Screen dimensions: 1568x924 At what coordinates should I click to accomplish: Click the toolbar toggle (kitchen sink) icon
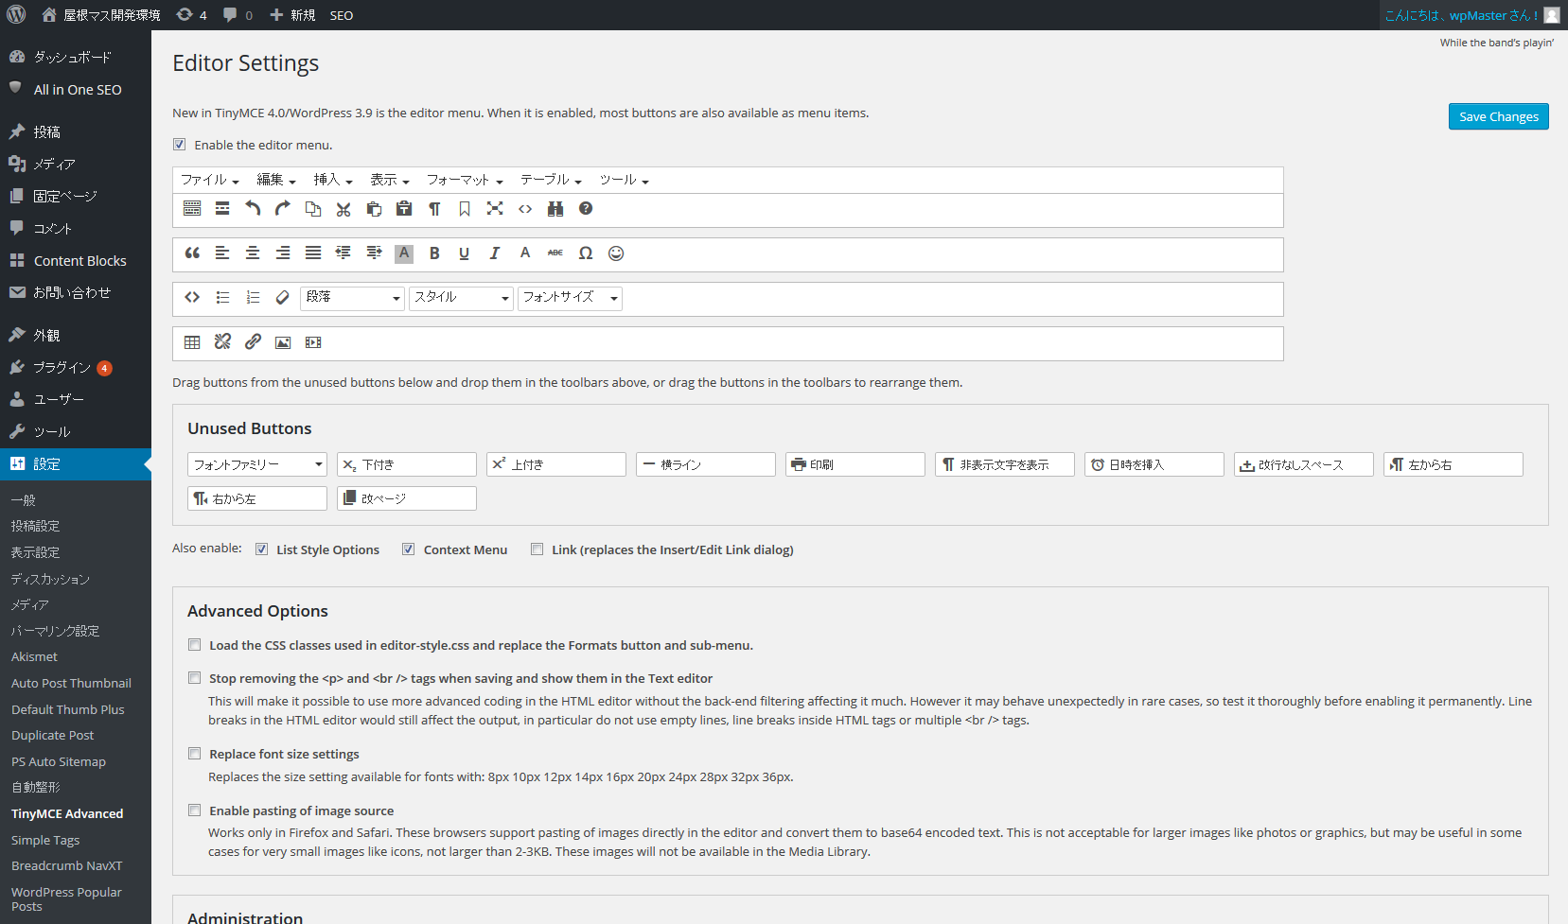[192, 209]
